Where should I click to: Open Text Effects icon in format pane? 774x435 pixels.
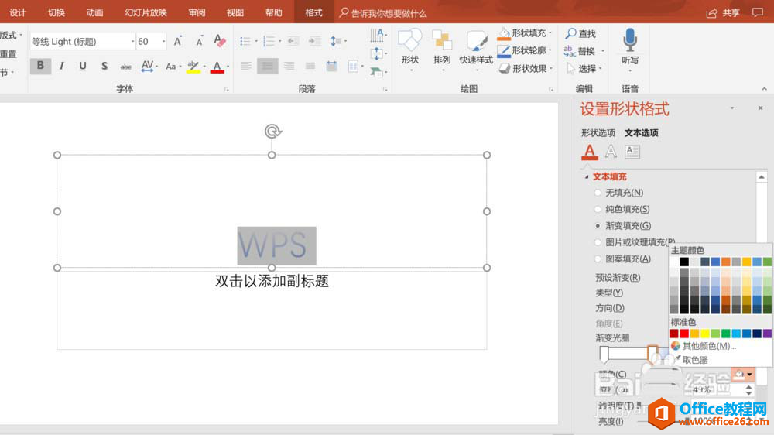(x=611, y=152)
